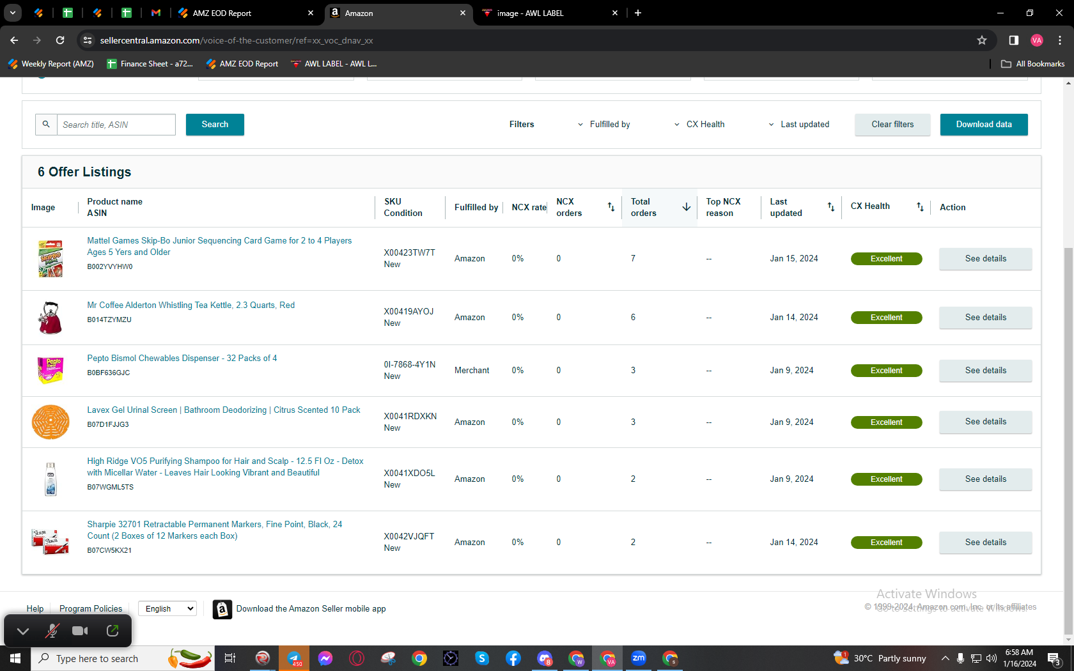Click Clear filters button
The image size is (1074, 671).
point(892,125)
